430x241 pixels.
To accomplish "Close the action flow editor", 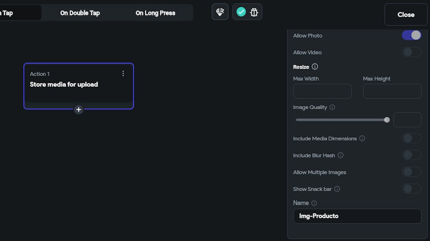I will 405,15.
